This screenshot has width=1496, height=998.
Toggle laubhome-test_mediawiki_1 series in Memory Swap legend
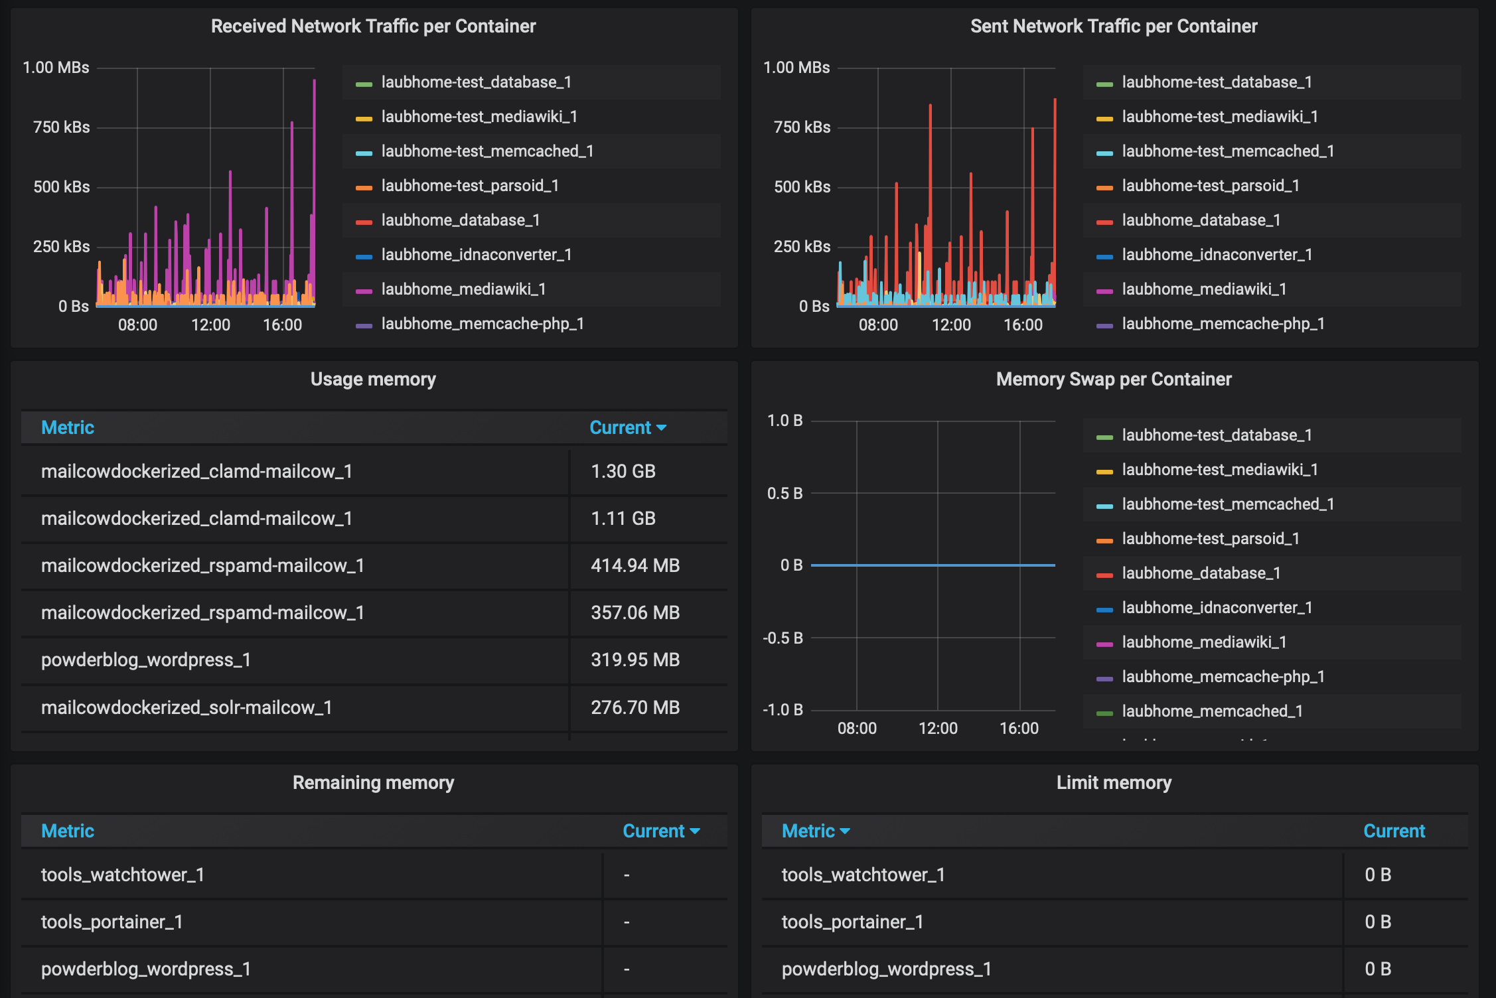1219,470
